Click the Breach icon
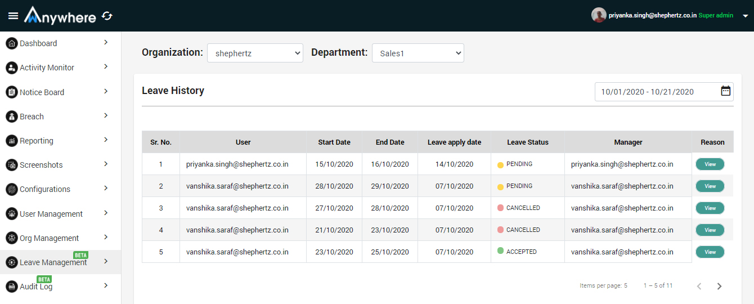This screenshot has width=754, height=304. [11, 117]
